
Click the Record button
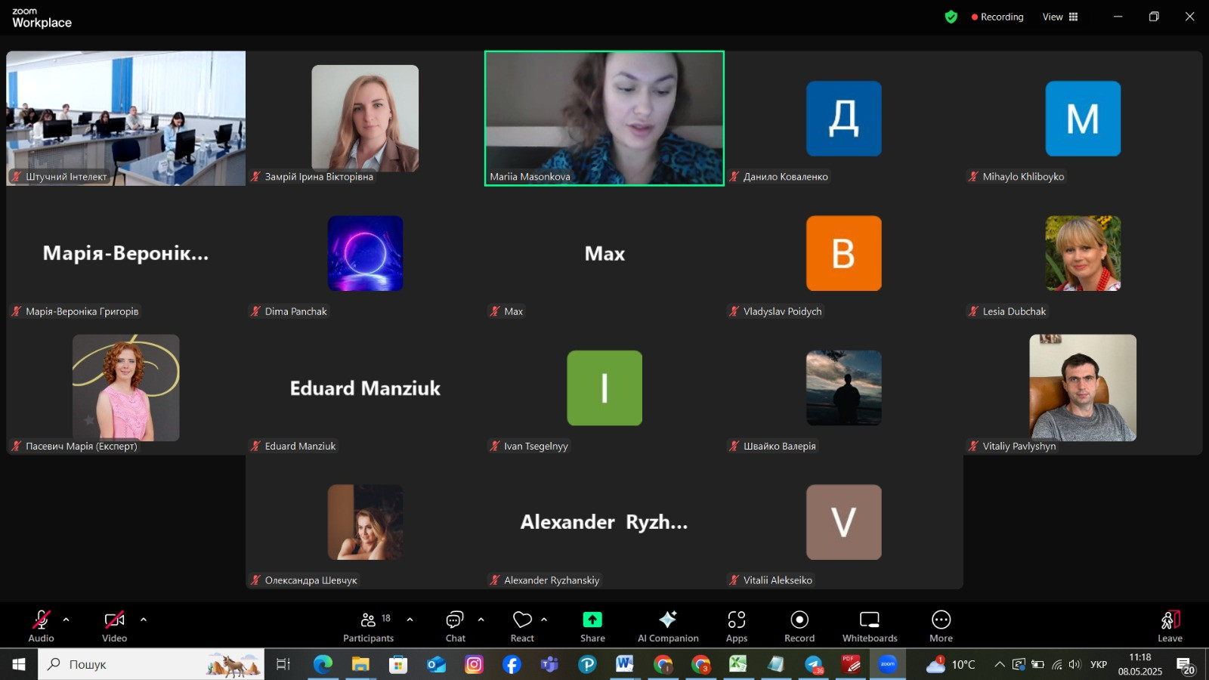coord(799,626)
